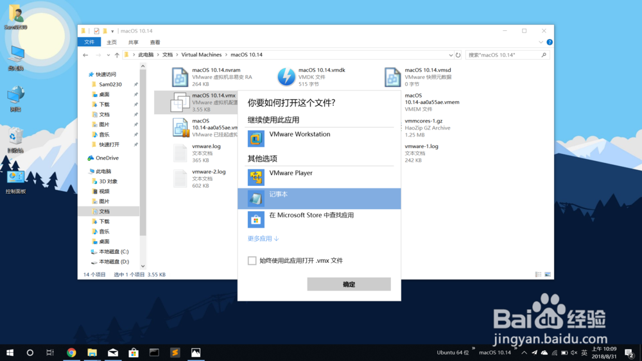Select macOS 10.14.vmsd file
This screenshot has width=642, height=361.
418,77
